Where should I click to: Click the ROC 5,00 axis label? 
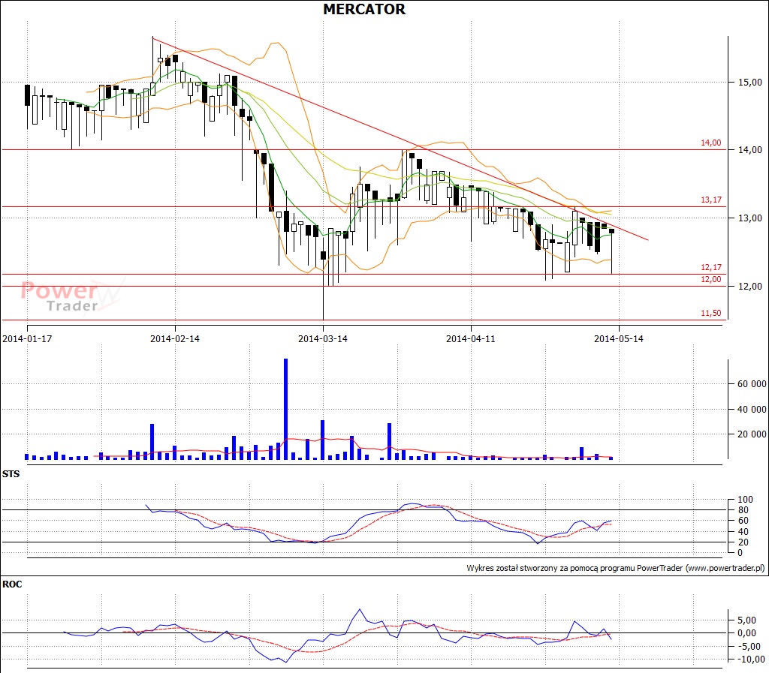pyautogui.click(x=746, y=620)
